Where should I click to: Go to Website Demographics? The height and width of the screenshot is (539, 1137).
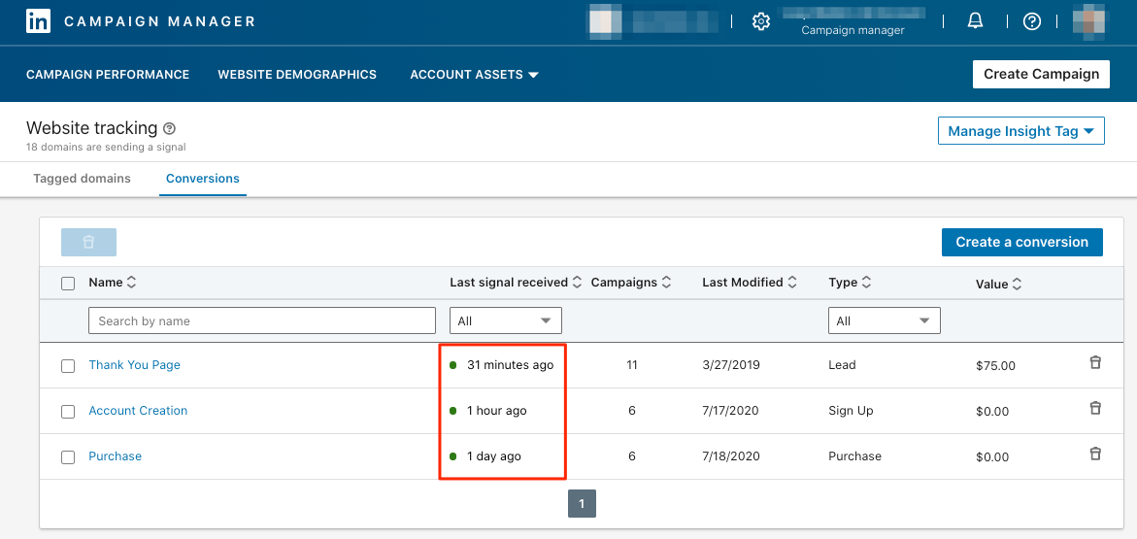click(297, 74)
